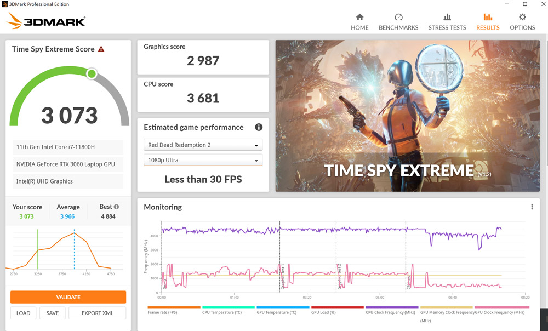This screenshot has height=331, width=548.
Task: Go to the HOME tab
Action: [x=359, y=27]
